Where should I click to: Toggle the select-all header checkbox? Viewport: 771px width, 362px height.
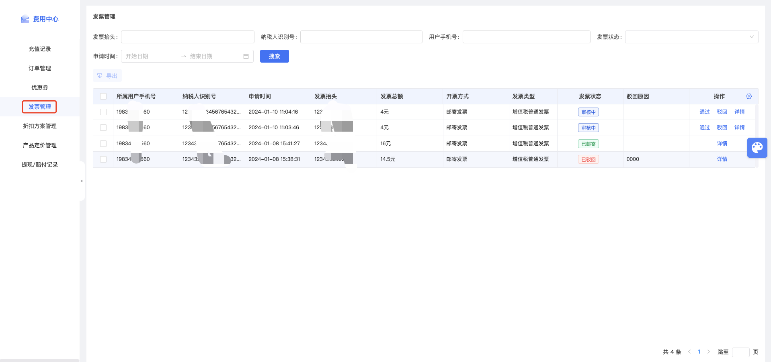tap(103, 96)
